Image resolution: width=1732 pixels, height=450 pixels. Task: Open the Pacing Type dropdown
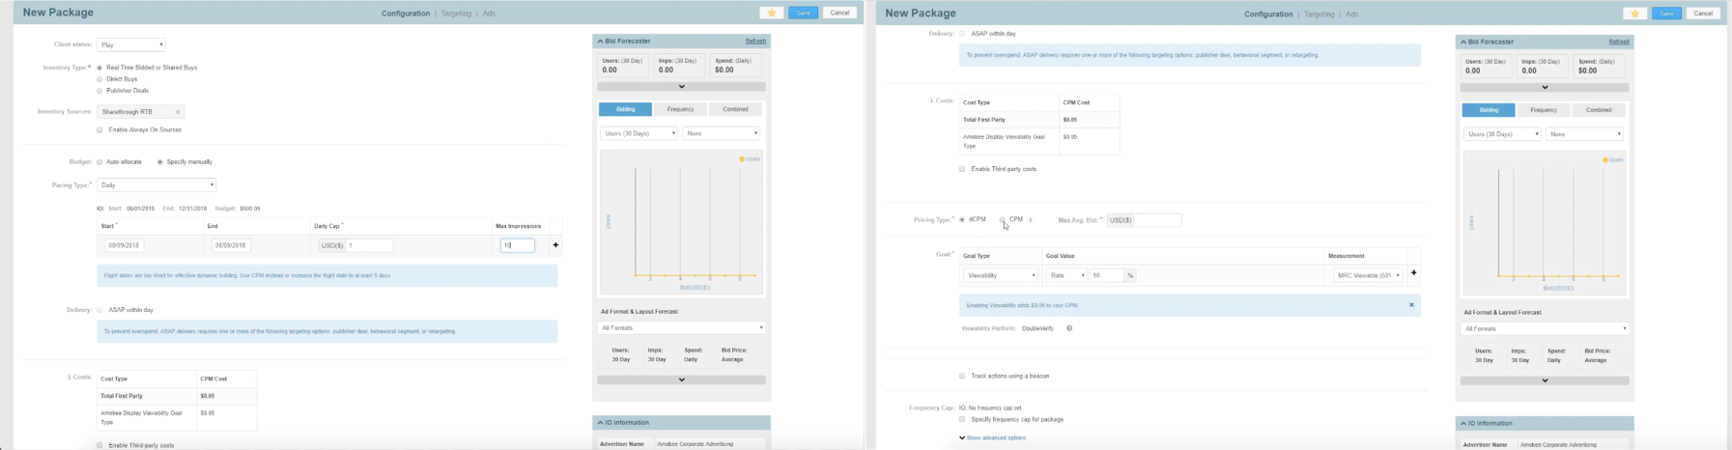pos(156,184)
